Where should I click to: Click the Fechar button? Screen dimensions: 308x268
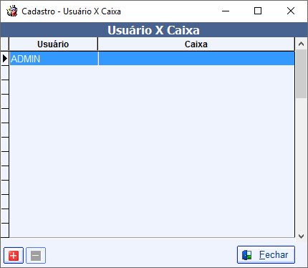[x=266, y=255]
